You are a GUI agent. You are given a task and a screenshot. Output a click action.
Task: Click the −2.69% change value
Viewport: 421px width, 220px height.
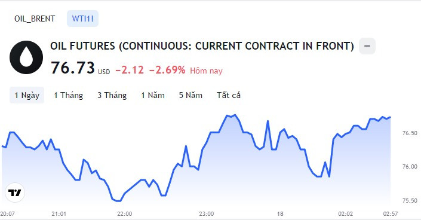pos(167,70)
